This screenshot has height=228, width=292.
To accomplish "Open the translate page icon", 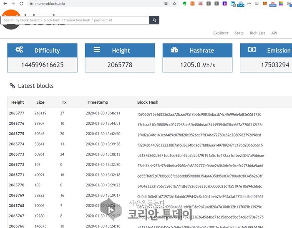I will pyautogui.click(x=166, y=3).
